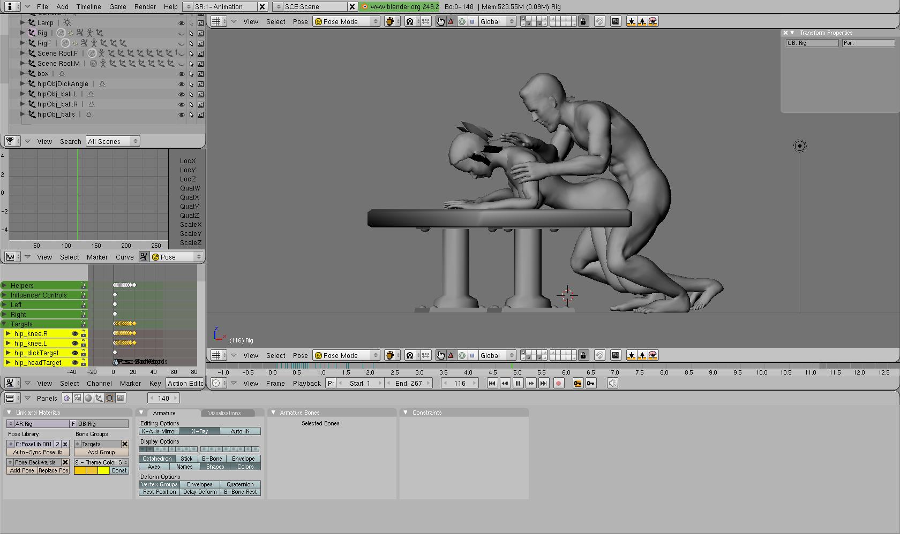Open the All Scenes dropdown in the outliner
This screenshot has height=534, width=900.
click(112, 141)
